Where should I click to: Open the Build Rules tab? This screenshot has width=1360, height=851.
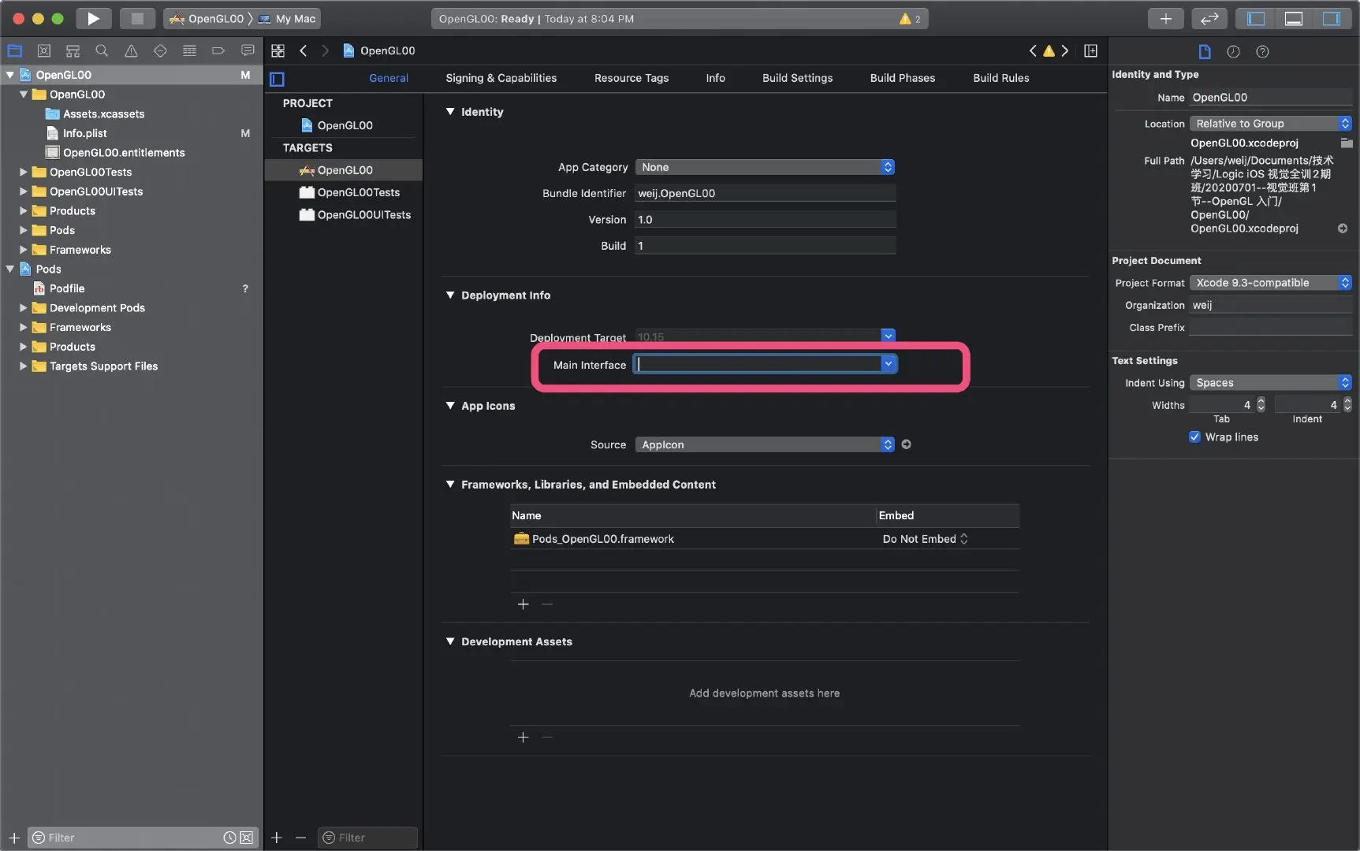[1000, 78]
